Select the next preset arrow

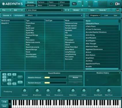click(68, 10)
